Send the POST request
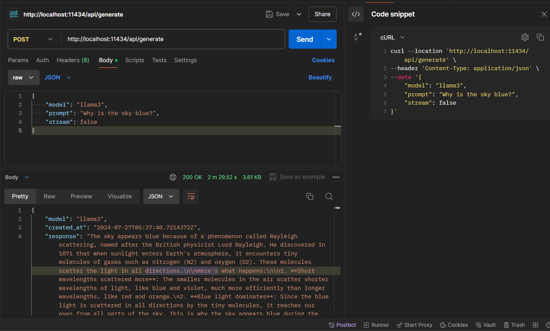 [305, 39]
